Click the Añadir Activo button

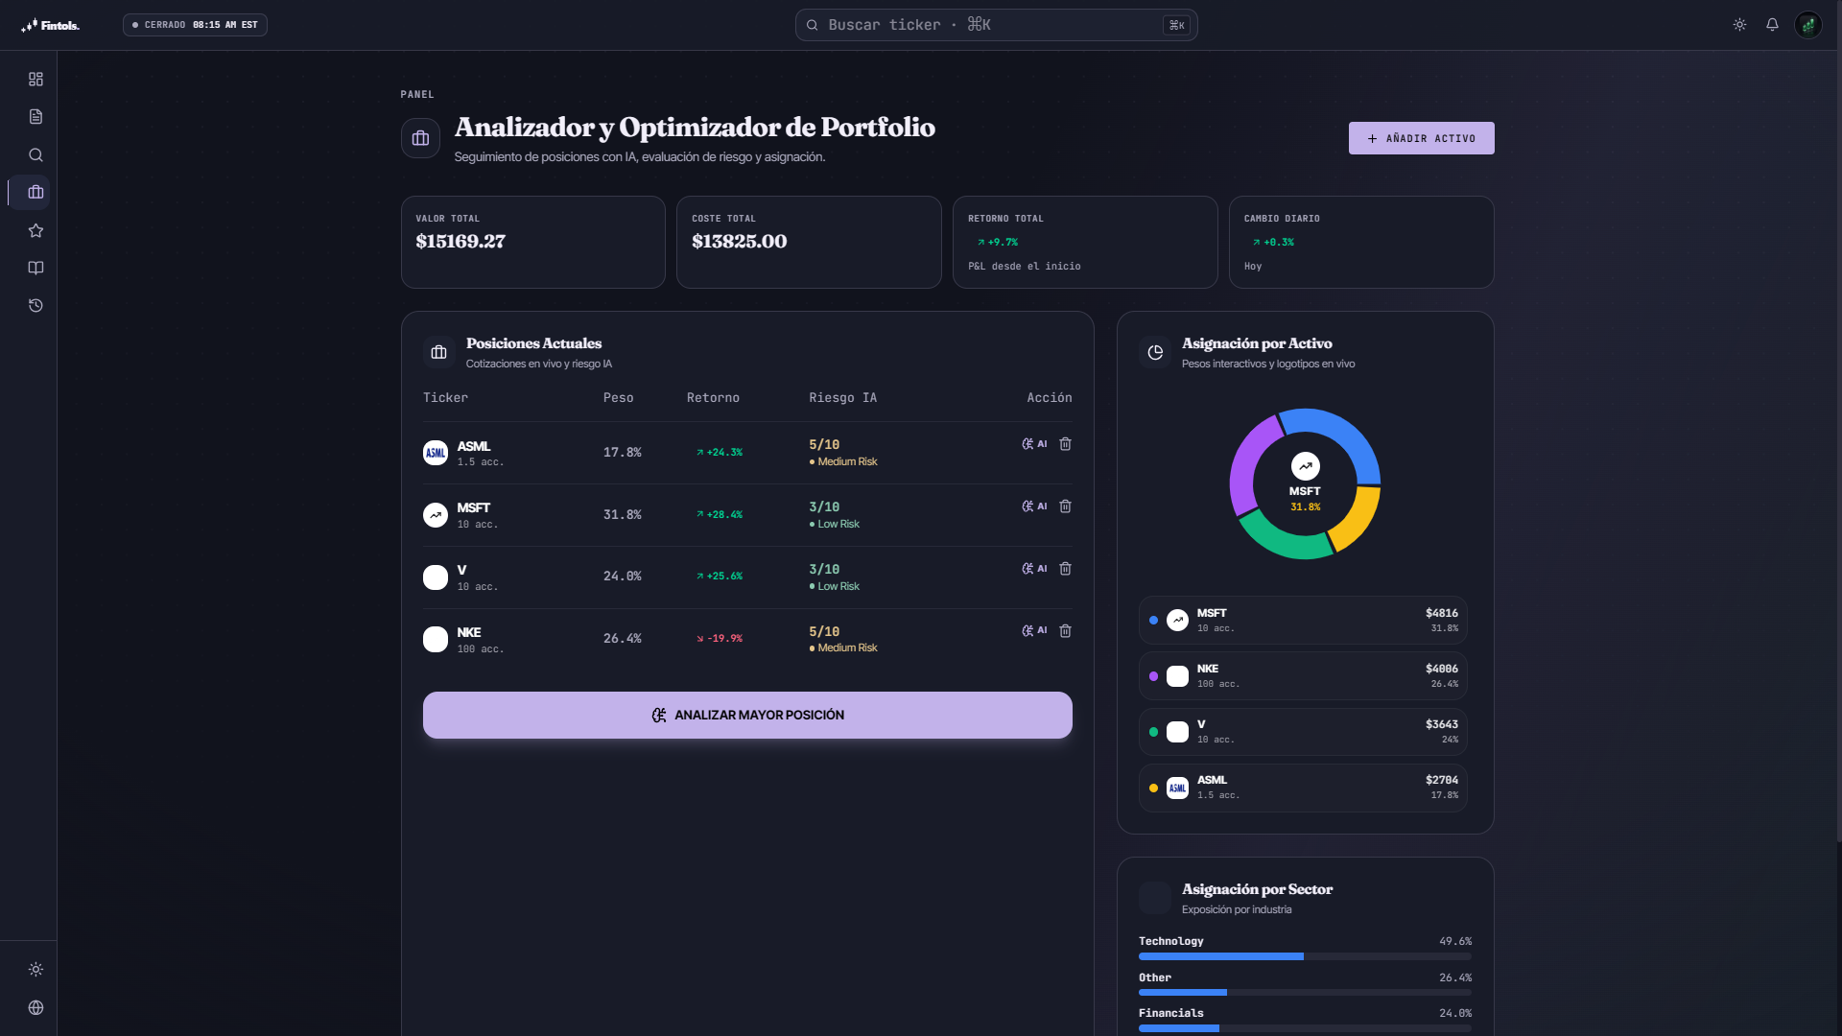1421,138
